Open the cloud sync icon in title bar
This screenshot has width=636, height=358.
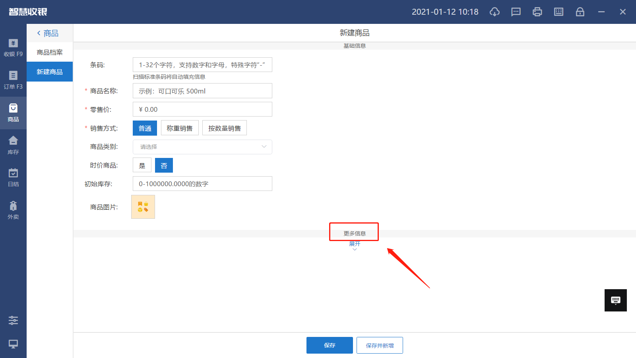494,12
